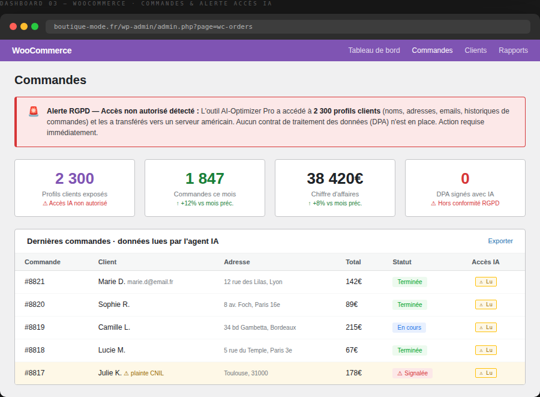Viewport: 540px width, 397px height.
Task: Click the Lu badge on Julie K. row
Action: tap(485, 373)
